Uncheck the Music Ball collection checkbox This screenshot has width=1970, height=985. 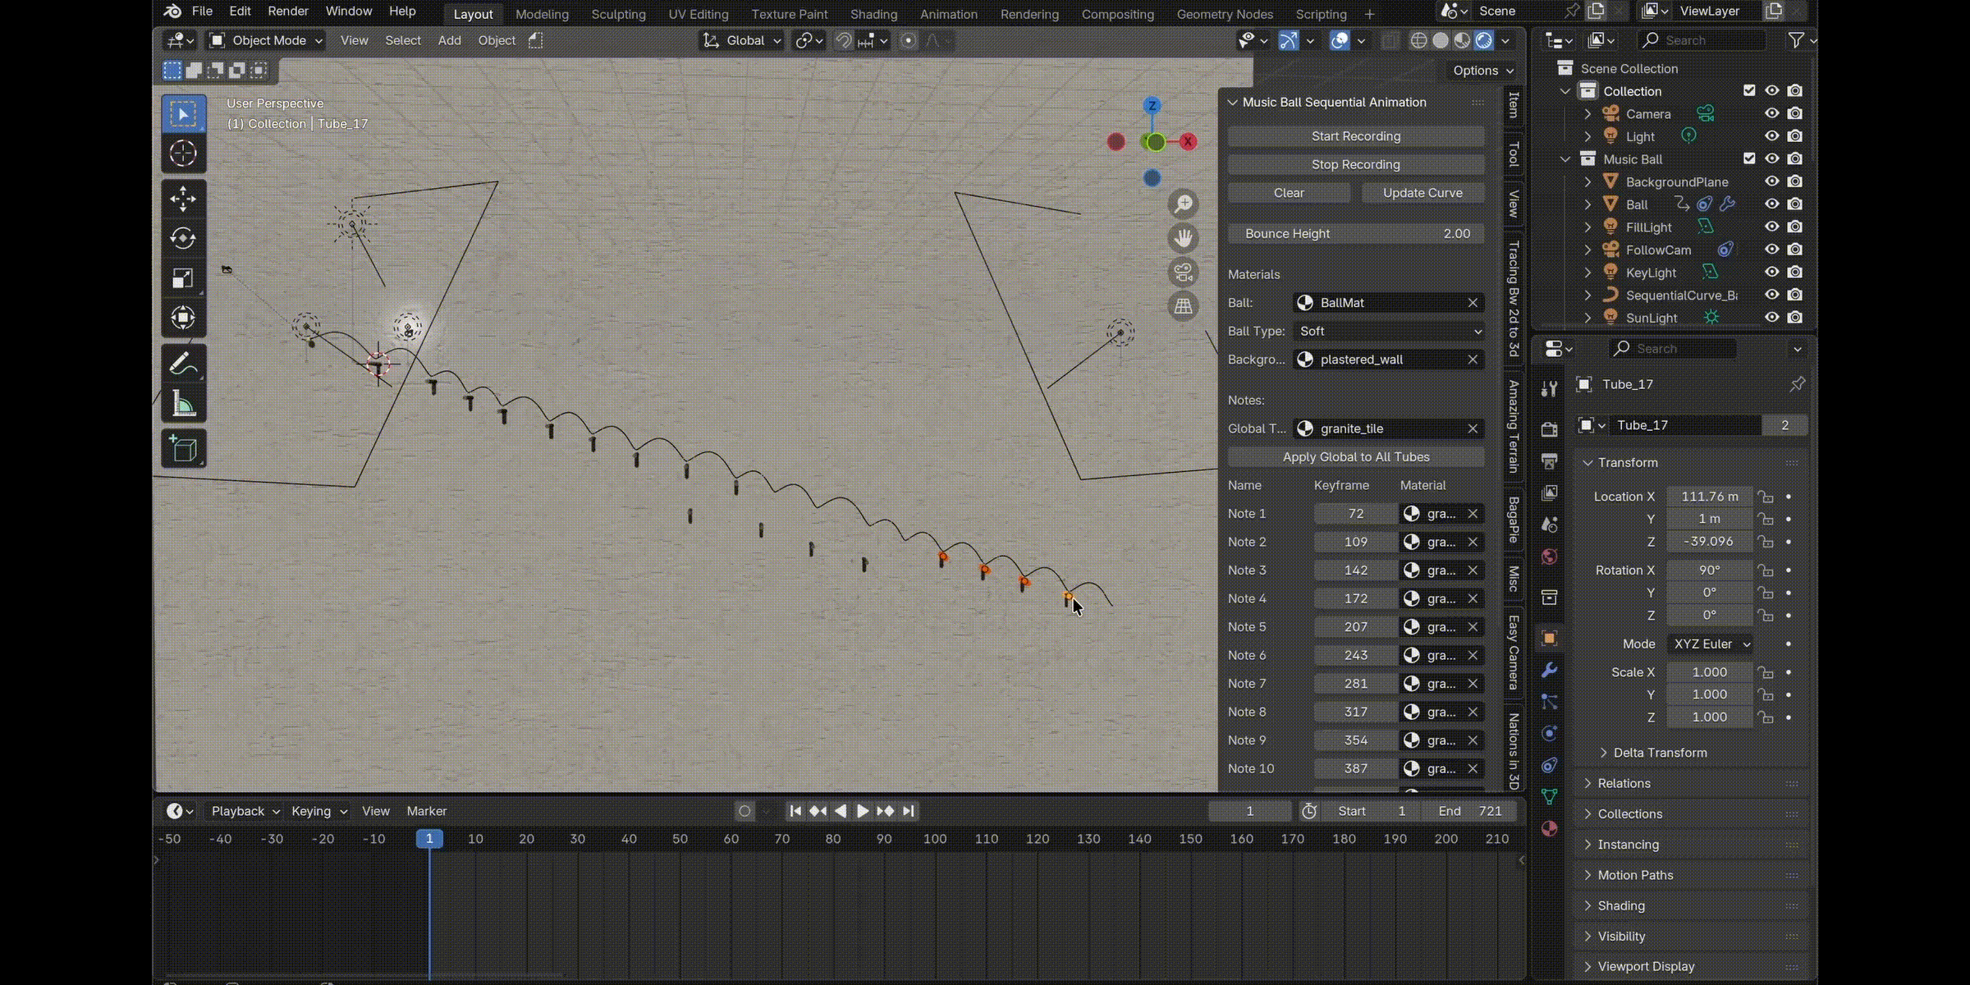pos(1749,158)
